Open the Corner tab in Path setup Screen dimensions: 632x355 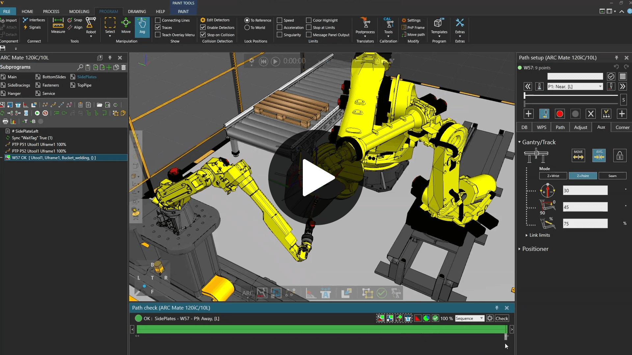tap(622, 127)
